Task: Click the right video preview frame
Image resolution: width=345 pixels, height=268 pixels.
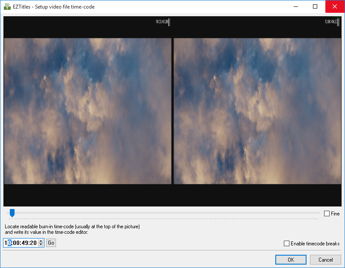Action: [x=257, y=111]
